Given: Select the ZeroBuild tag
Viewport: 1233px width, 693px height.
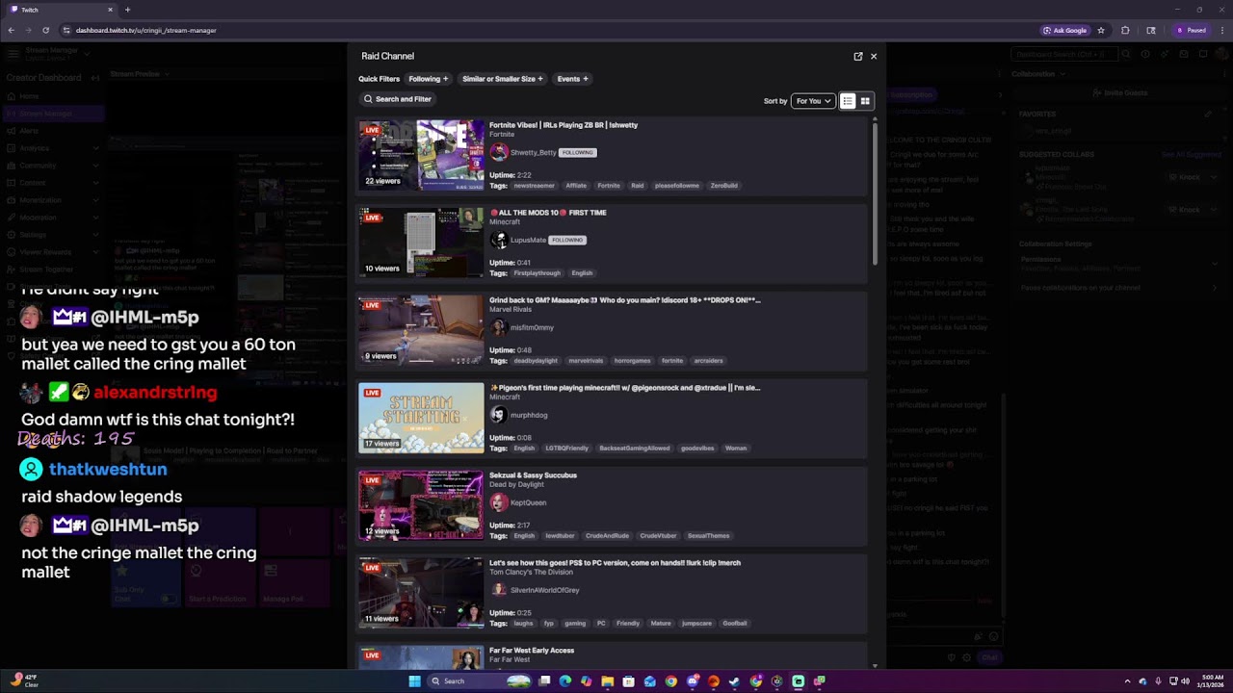Looking at the screenshot, I should [x=723, y=186].
